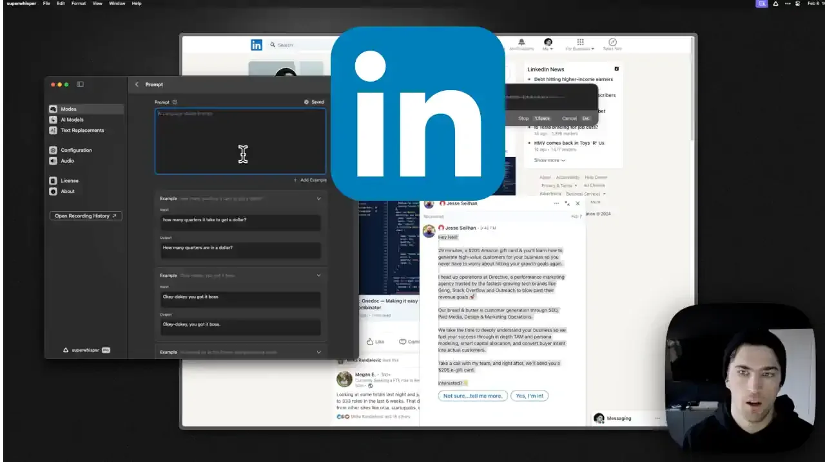Collapse the Okey-dokey example
The height and width of the screenshot is (462, 825).
pos(318,275)
